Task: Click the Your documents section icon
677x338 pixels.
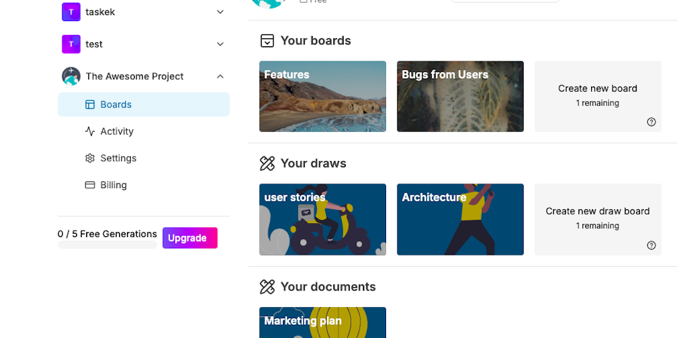Action: tap(267, 287)
